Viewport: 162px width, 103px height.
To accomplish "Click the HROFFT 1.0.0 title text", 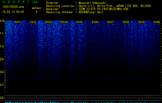I will tap(20, 2).
